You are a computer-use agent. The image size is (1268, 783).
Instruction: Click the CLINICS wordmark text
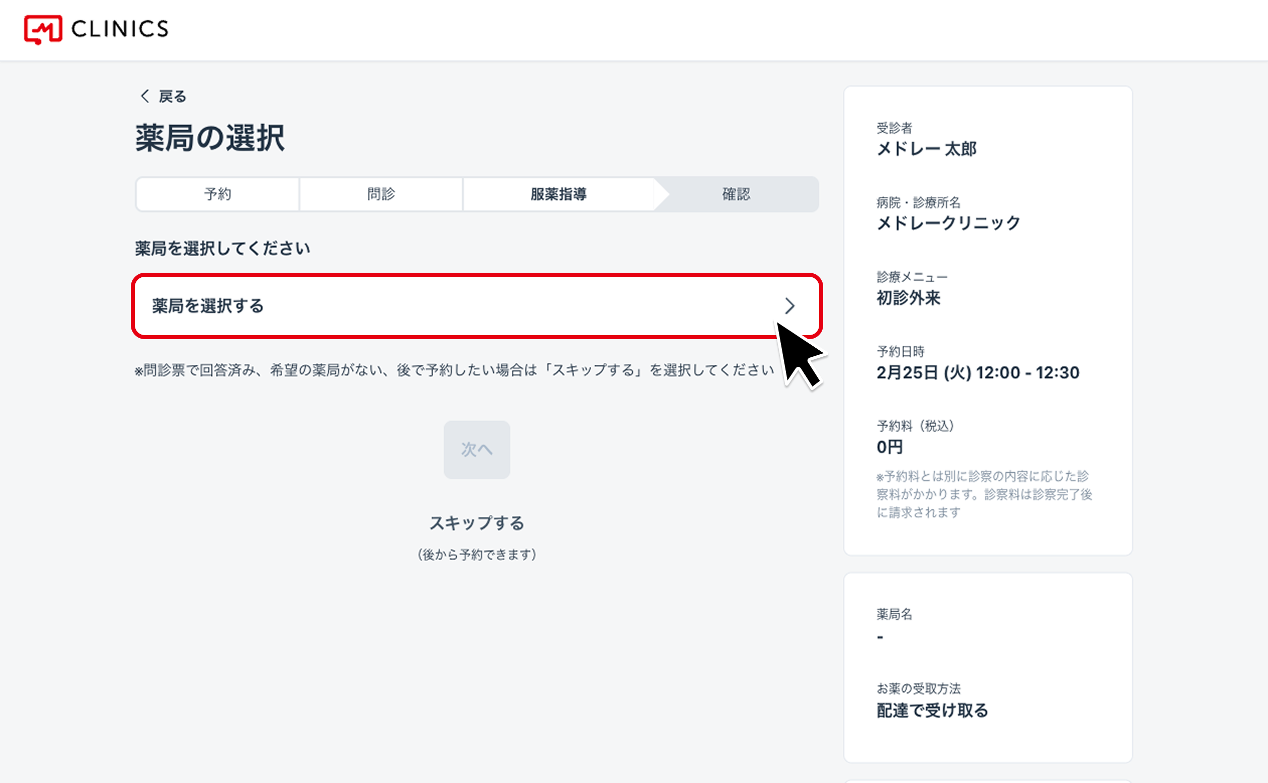point(120,29)
